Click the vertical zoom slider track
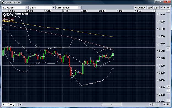The image size is (172, 108). pos(168,96)
